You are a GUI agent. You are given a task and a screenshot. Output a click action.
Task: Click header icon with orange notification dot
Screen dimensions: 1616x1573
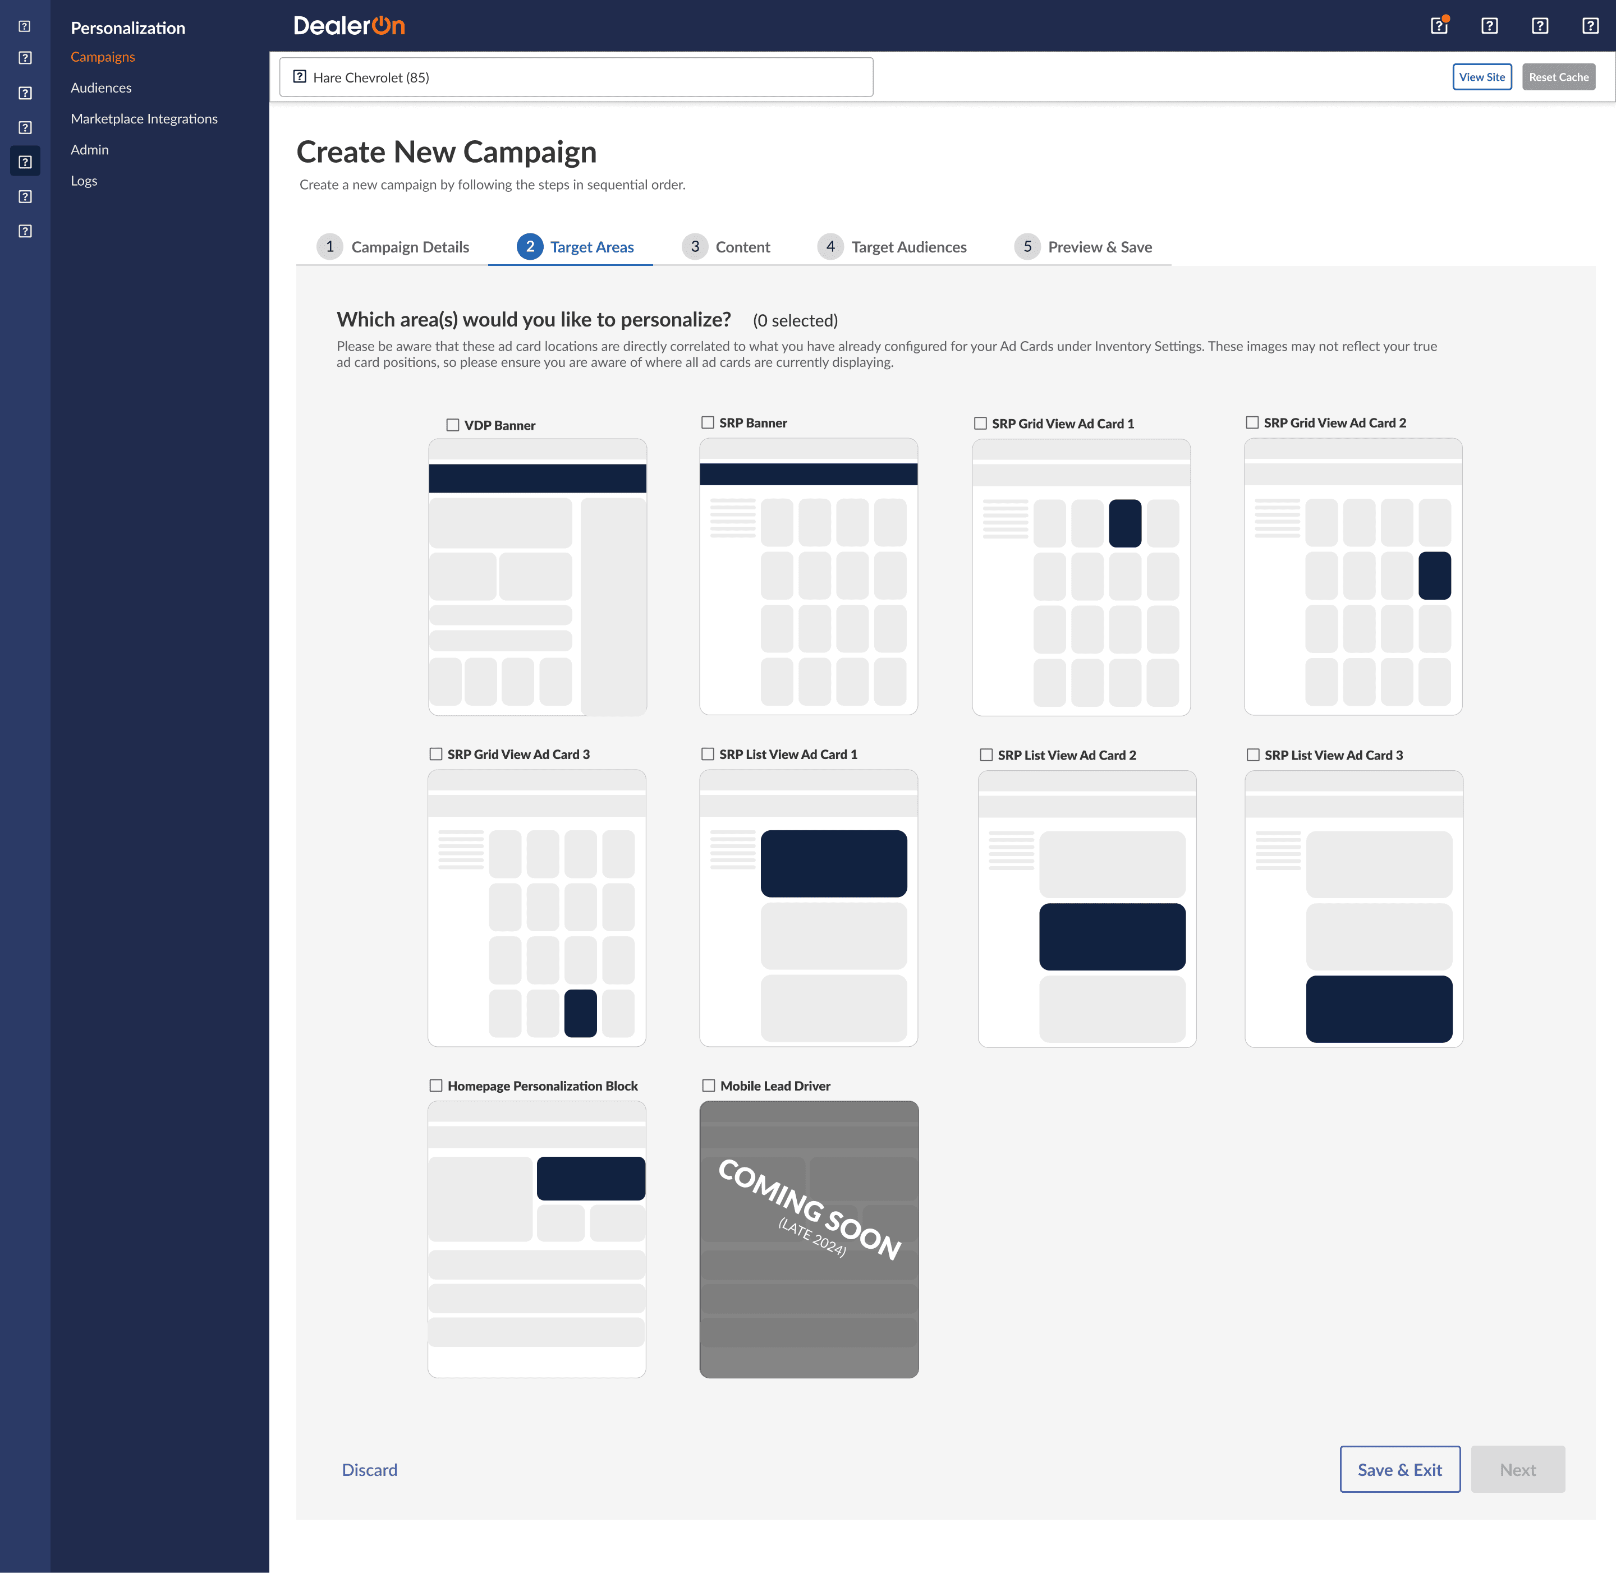[x=1438, y=26]
